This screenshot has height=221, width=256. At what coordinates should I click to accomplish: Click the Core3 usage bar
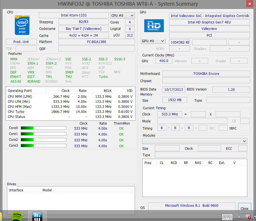[44, 146]
